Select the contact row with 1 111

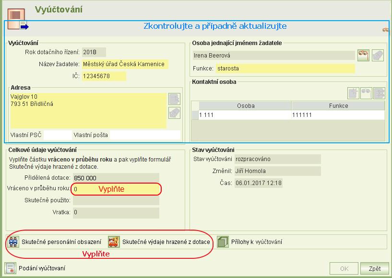(x=288, y=115)
